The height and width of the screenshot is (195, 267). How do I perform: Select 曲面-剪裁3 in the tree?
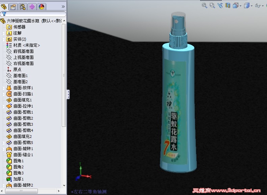coord(23,124)
